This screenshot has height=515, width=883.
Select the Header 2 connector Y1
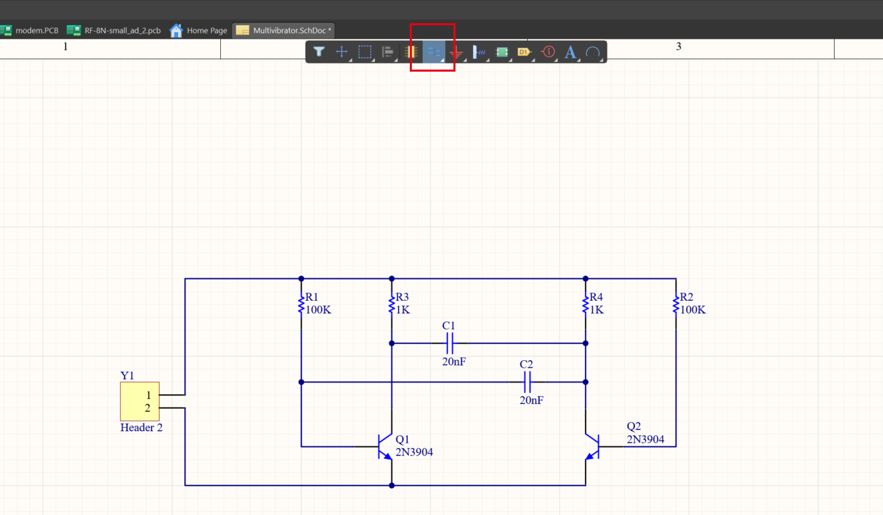pyautogui.click(x=139, y=401)
